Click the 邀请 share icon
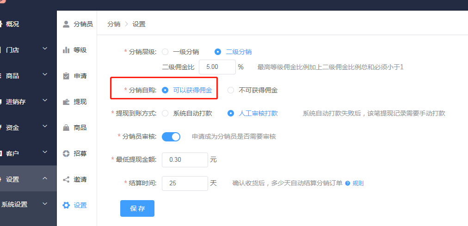This screenshot has height=226, width=468. [x=66, y=179]
